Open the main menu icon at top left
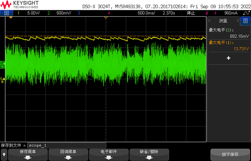This screenshot has width=251, height=161. tap(6, 13)
